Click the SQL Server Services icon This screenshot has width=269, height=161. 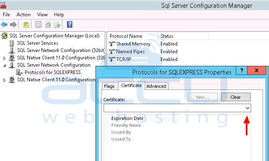point(11,43)
